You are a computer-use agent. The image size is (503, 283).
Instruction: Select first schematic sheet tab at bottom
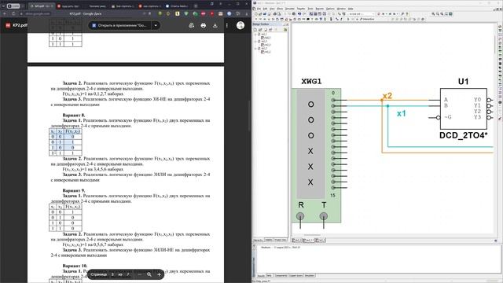pyautogui.click(x=297, y=240)
